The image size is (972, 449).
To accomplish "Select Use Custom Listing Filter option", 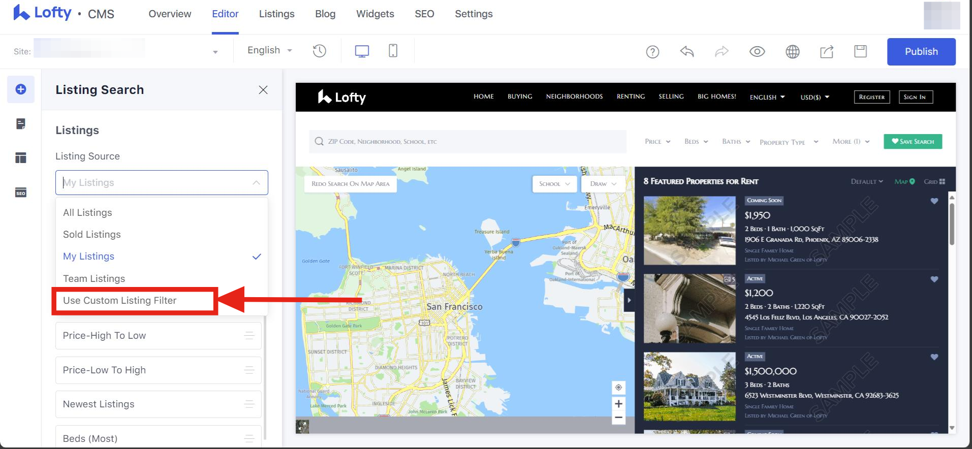I will (120, 301).
